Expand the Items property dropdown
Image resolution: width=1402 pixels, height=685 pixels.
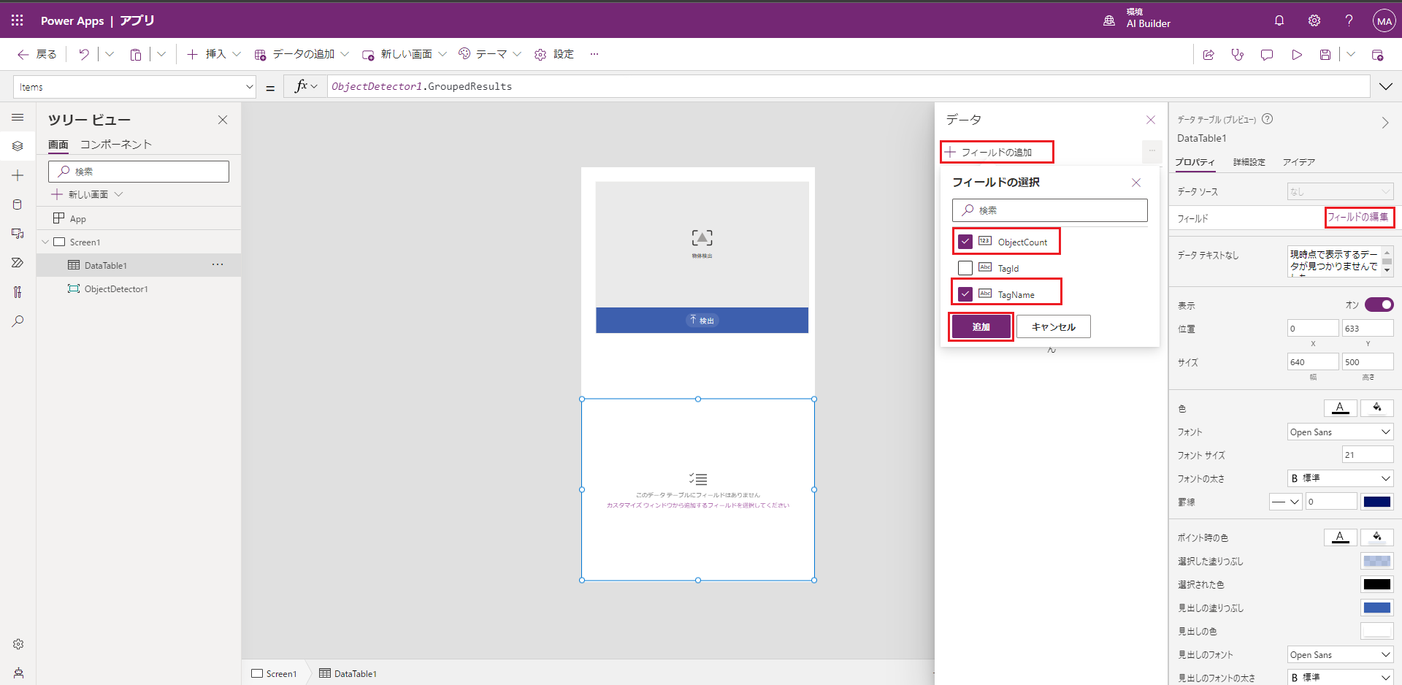click(249, 87)
